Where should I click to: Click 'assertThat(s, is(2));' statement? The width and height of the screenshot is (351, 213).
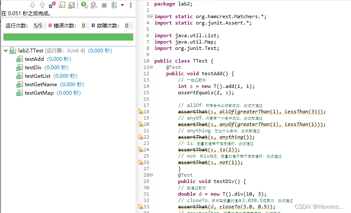click(x=209, y=150)
